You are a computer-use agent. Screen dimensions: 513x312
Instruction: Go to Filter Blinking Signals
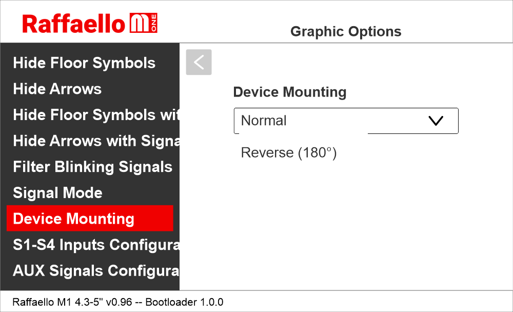(92, 167)
